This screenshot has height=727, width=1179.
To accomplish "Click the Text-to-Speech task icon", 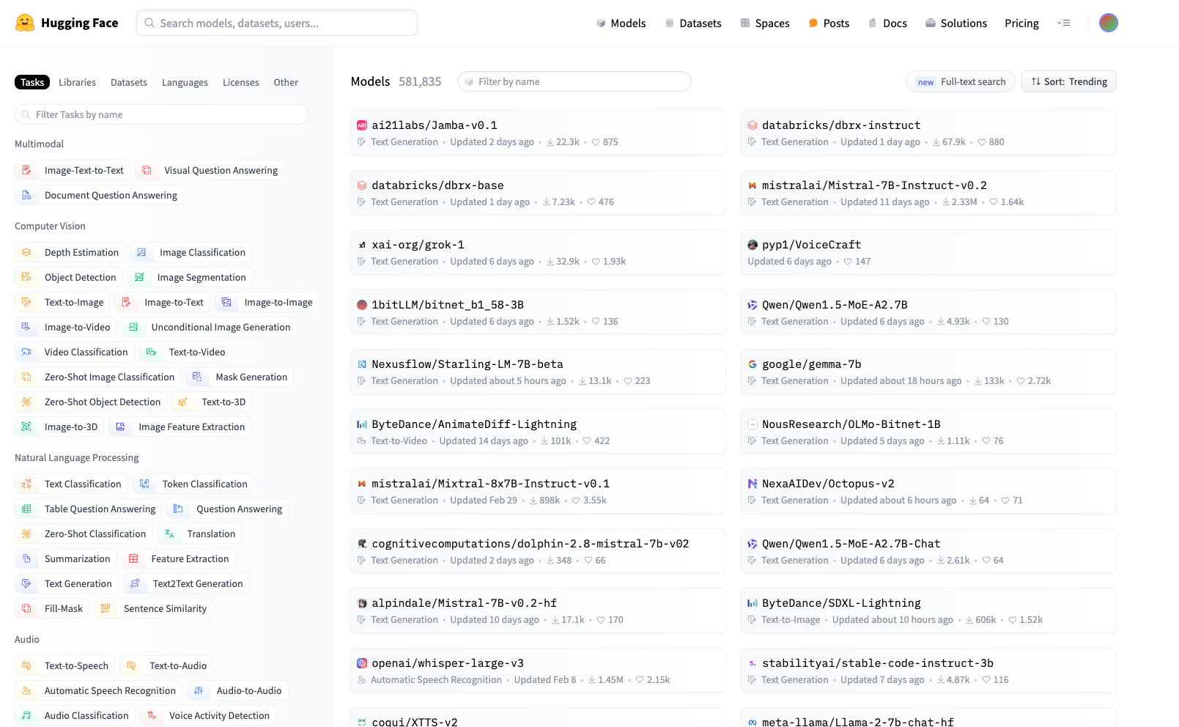I will click(27, 665).
